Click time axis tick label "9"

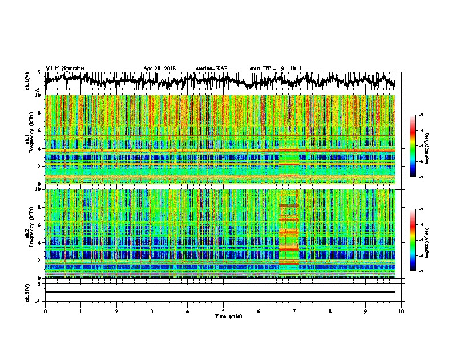coord(365,311)
